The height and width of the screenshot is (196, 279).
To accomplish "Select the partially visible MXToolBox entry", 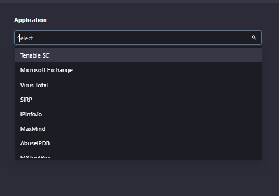I will point(138,157).
